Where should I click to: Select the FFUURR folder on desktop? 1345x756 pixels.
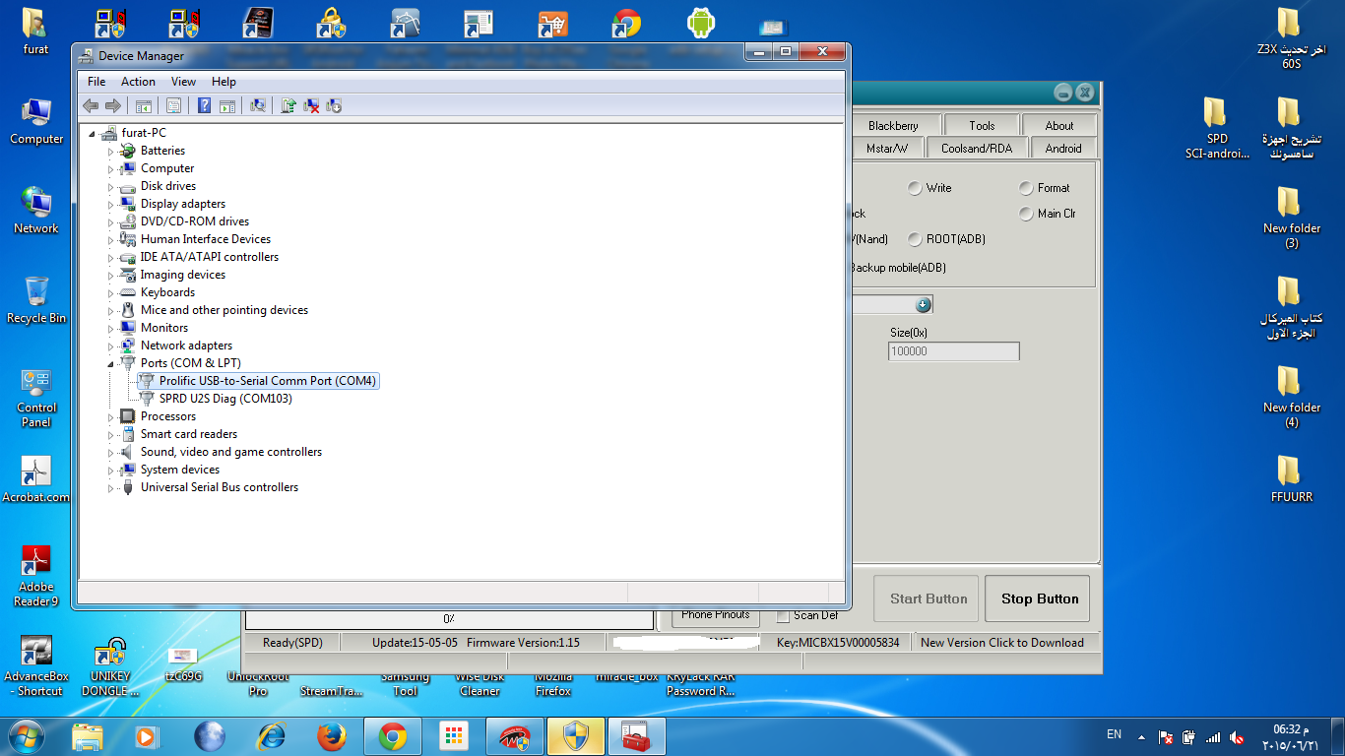[1292, 479]
